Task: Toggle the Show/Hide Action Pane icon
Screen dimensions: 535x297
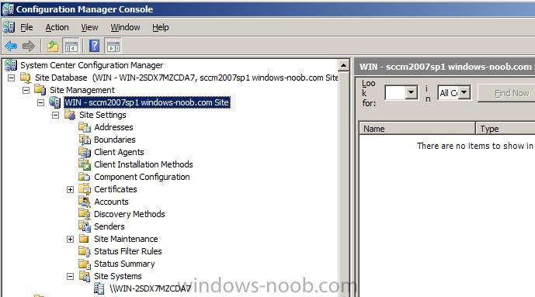Action: [x=113, y=46]
